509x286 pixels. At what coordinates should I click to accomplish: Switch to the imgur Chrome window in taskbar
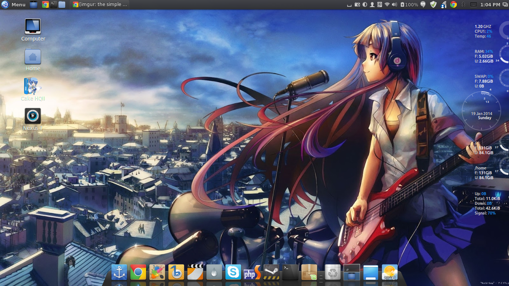(100, 4)
